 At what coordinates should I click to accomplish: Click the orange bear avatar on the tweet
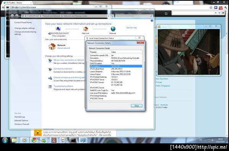point(38,133)
